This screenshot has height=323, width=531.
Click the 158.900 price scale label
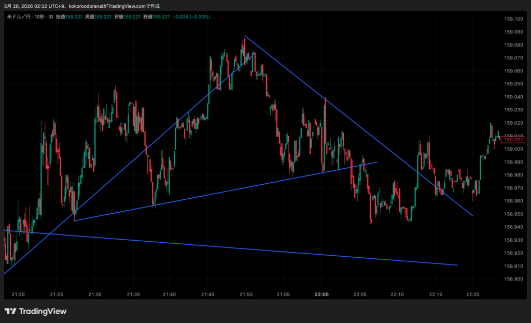pos(513,279)
